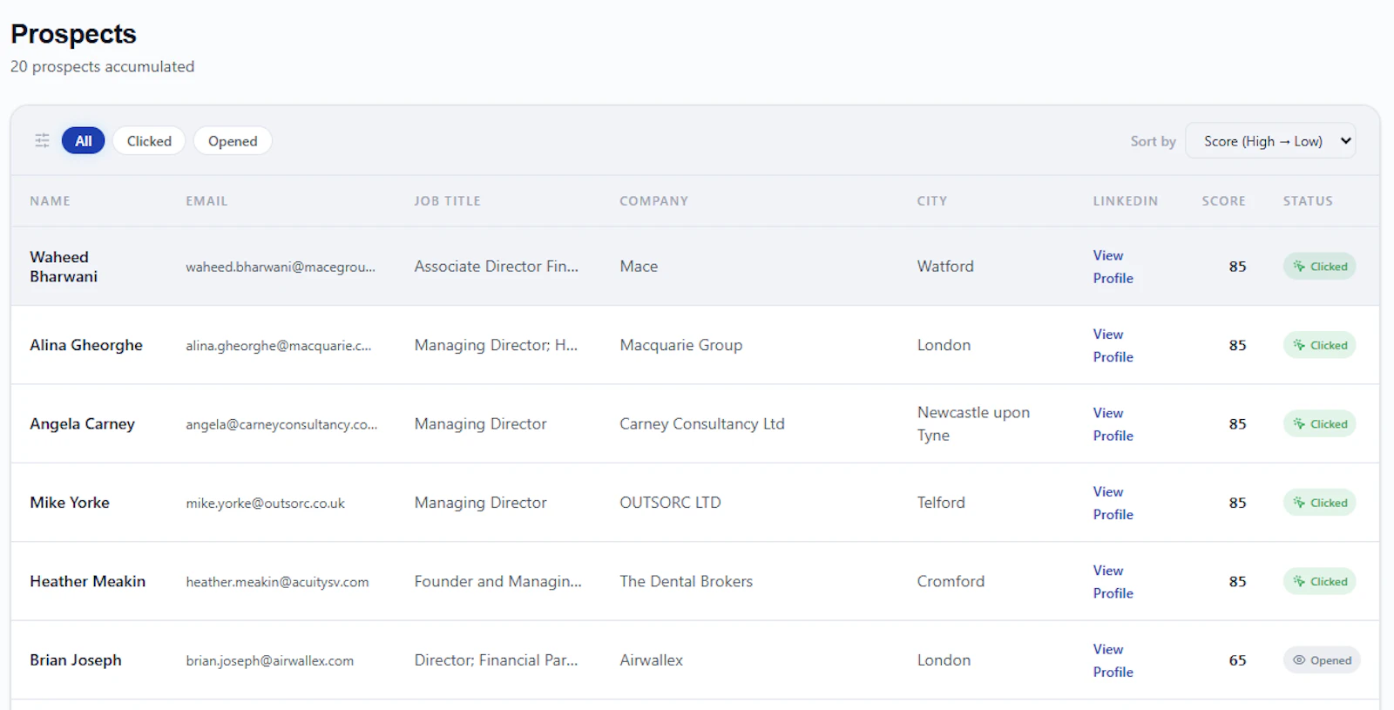Select the name Heather Meakin

pyautogui.click(x=87, y=581)
